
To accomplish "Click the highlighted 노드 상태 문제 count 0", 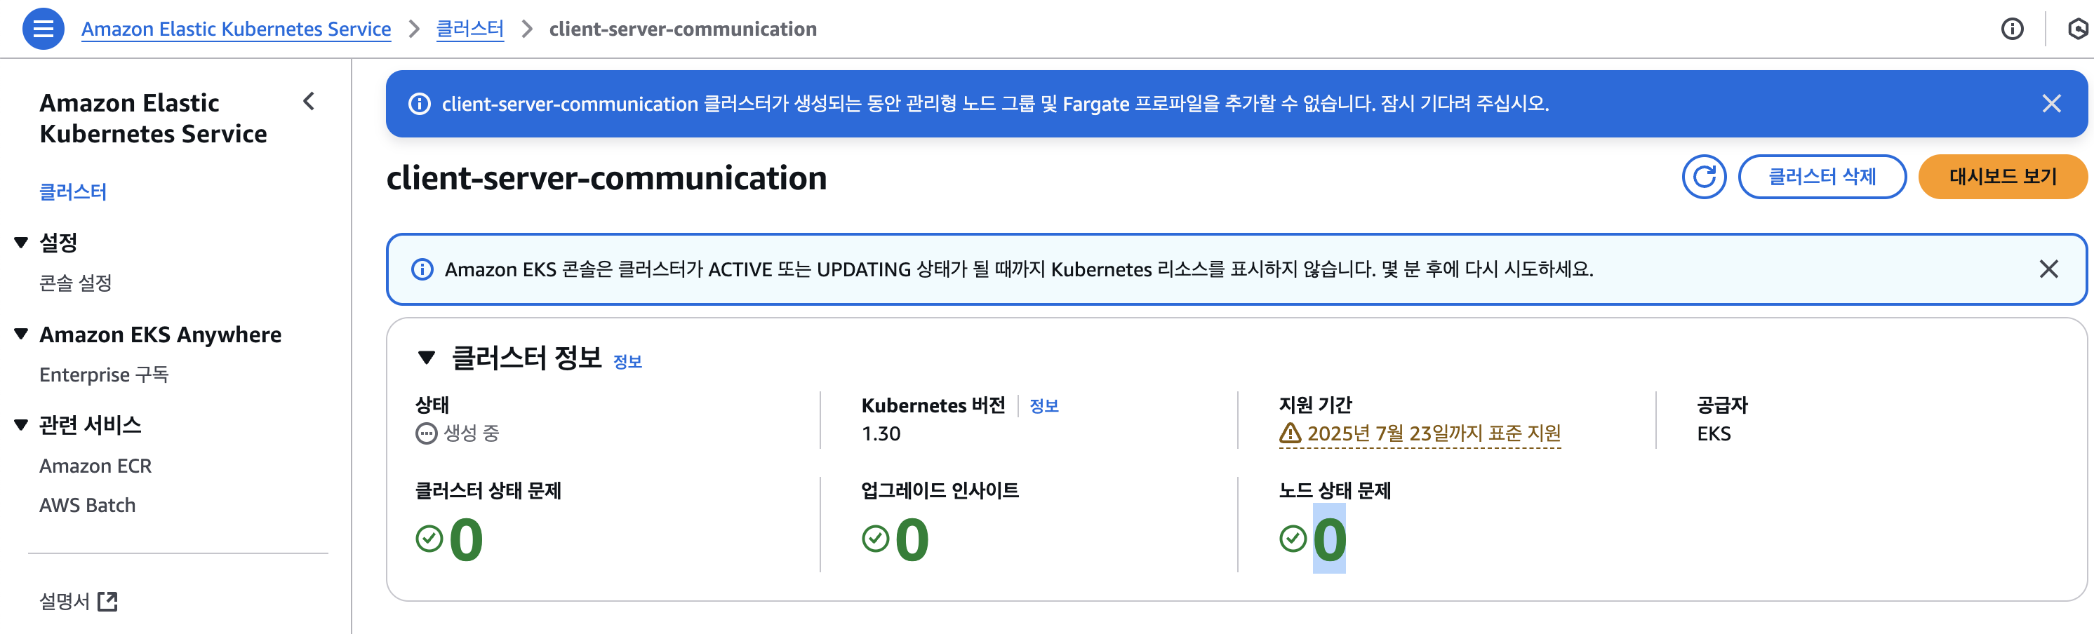I will coord(1329,539).
